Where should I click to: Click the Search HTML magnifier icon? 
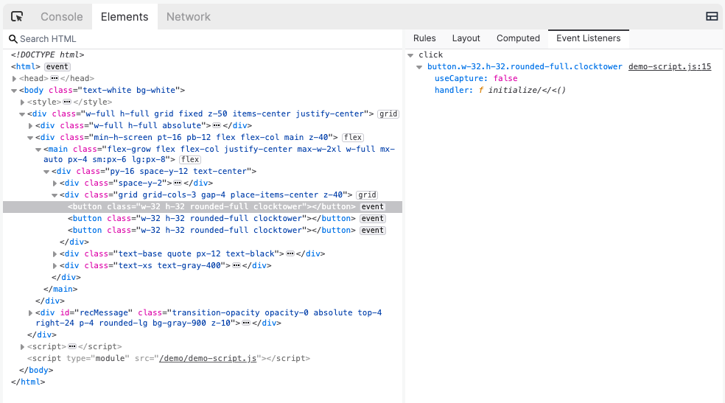point(13,39)
